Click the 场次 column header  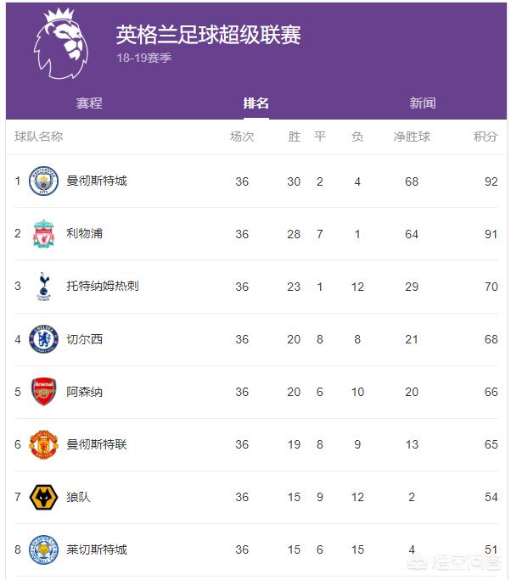point(242,137)
